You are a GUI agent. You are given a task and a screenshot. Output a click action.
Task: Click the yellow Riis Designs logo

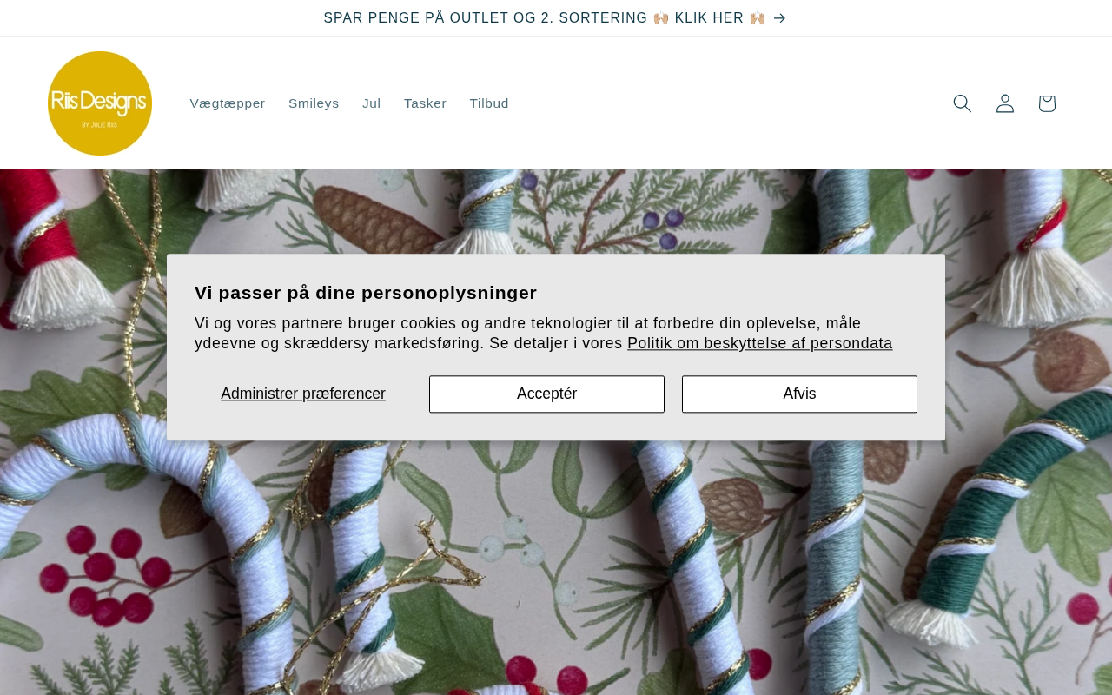point(100,103)
